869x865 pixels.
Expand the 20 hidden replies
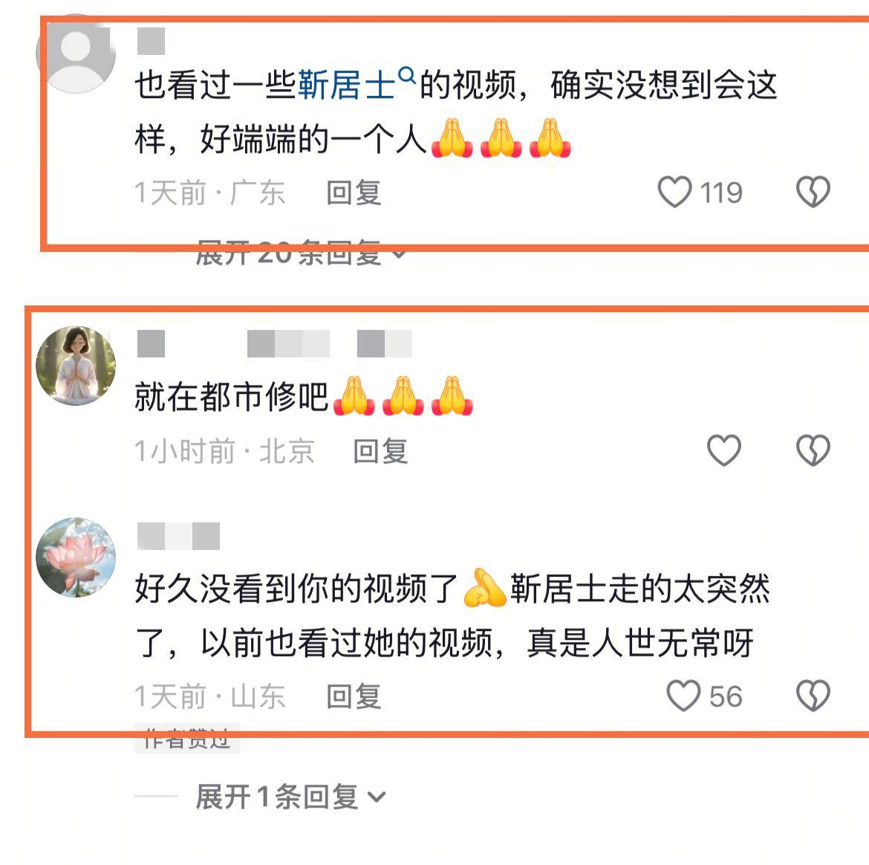click(x=301, y=253)
